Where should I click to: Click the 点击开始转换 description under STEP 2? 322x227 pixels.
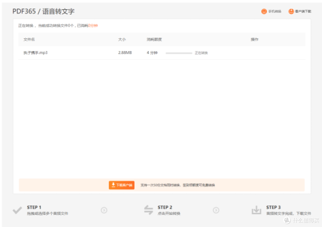pos(169,214)
